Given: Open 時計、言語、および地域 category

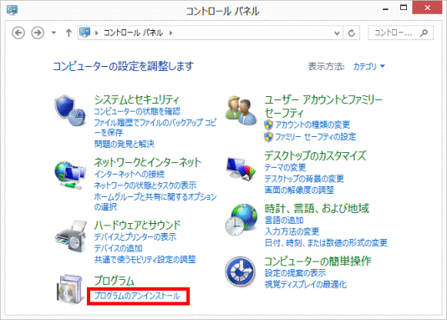Looking at the screenshot, I should click(317, 209).
